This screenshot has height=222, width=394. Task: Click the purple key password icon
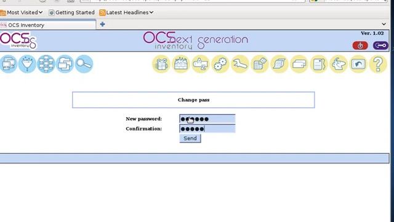coord(380,46)
